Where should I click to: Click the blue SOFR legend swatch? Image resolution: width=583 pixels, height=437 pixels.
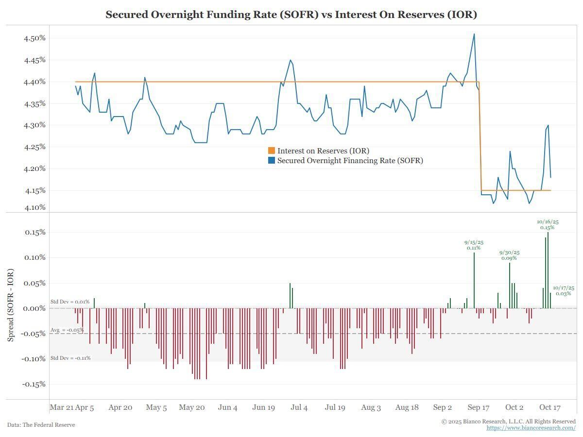271,160
